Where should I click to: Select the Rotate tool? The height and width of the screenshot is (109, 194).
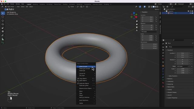[x=3, y=24]
